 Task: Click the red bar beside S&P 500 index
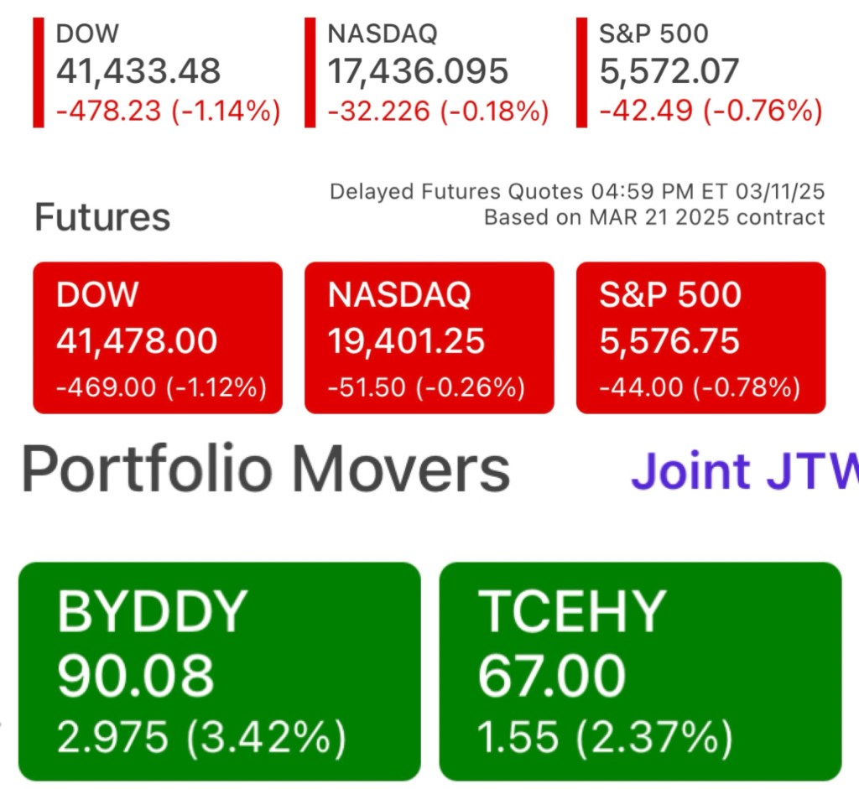tap(581, 72)
